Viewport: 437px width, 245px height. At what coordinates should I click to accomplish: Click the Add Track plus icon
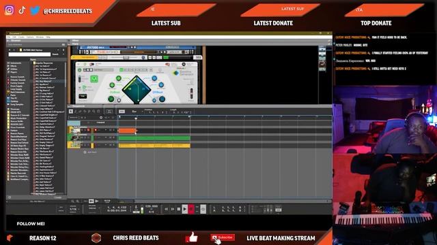point(85,152)
